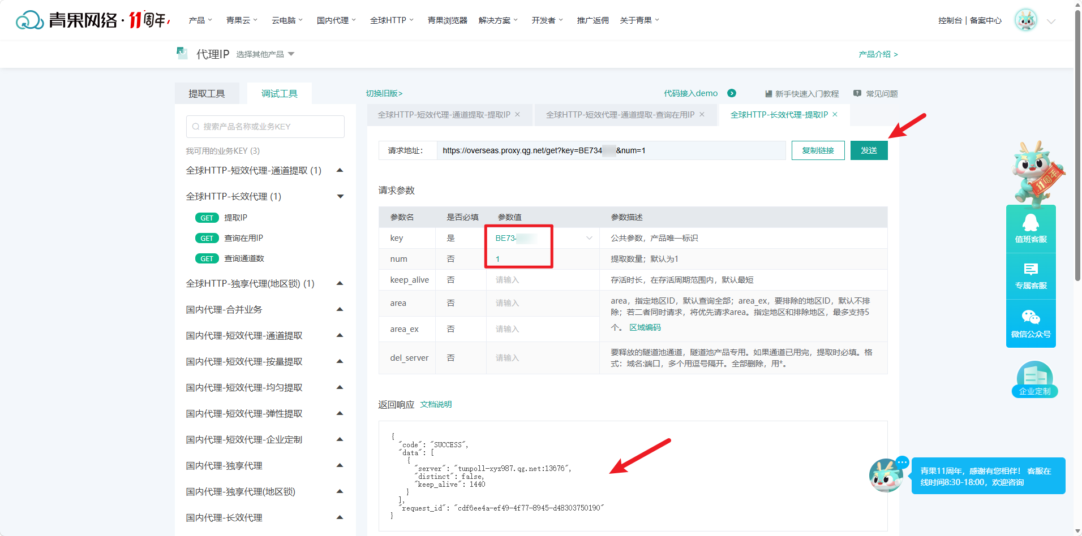This screenshot has height=536, width=1082.
Task: Click the 微信公众号 WeChat icon
Action: (x=1031, y=317)
